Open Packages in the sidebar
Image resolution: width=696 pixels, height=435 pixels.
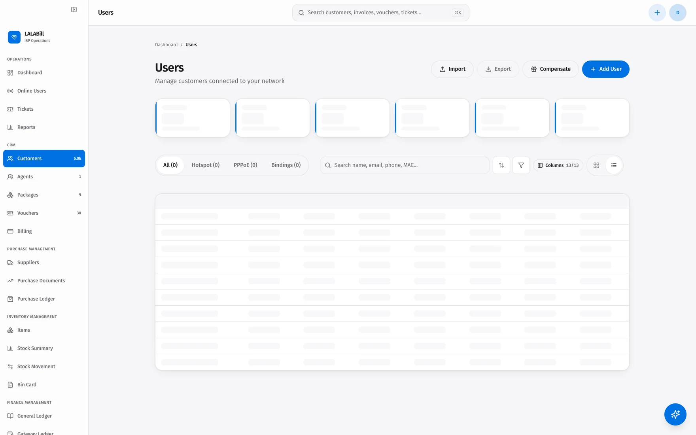pos(44,195)
